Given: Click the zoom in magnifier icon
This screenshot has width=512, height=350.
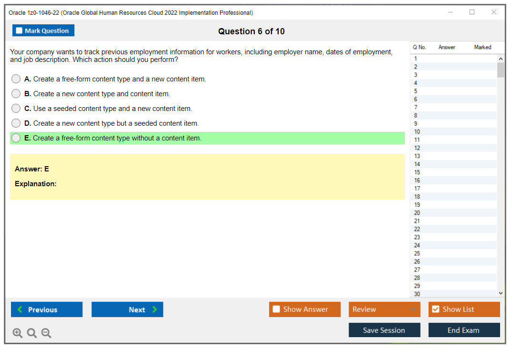Looking at the screenshot, I should click(x=18, y=333).
